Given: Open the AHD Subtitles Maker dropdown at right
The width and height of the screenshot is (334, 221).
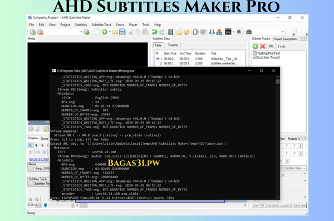Looking at the screenshot, I should click(304, 168).
